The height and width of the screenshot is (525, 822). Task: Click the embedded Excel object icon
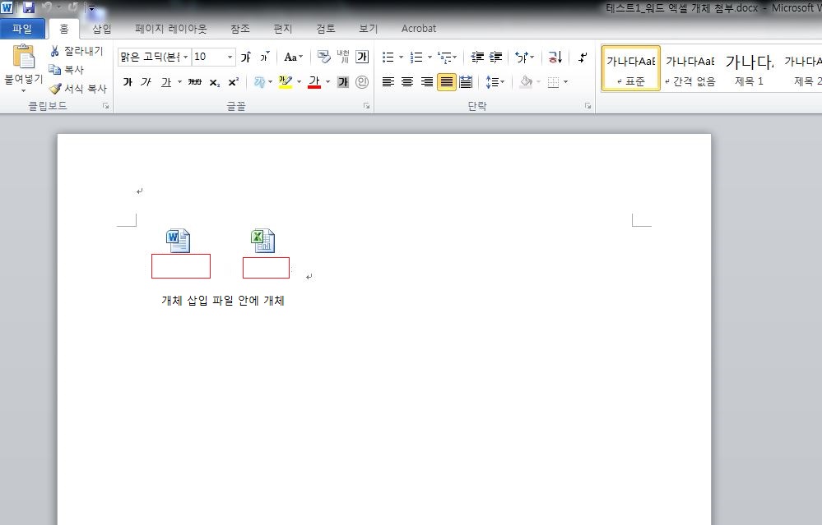263,241
